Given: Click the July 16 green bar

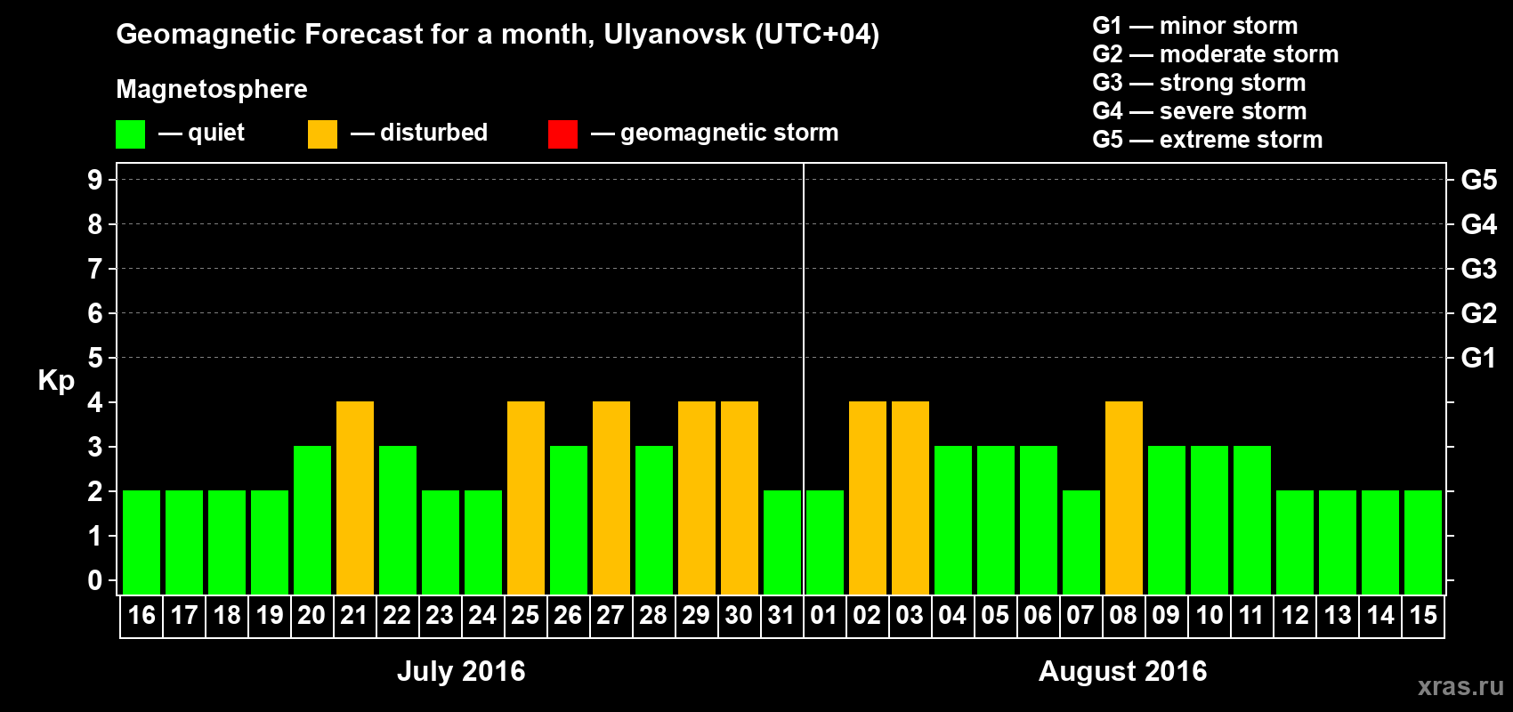Looking at the screenshot, I should pyautogui.click(x=142, y=542).
